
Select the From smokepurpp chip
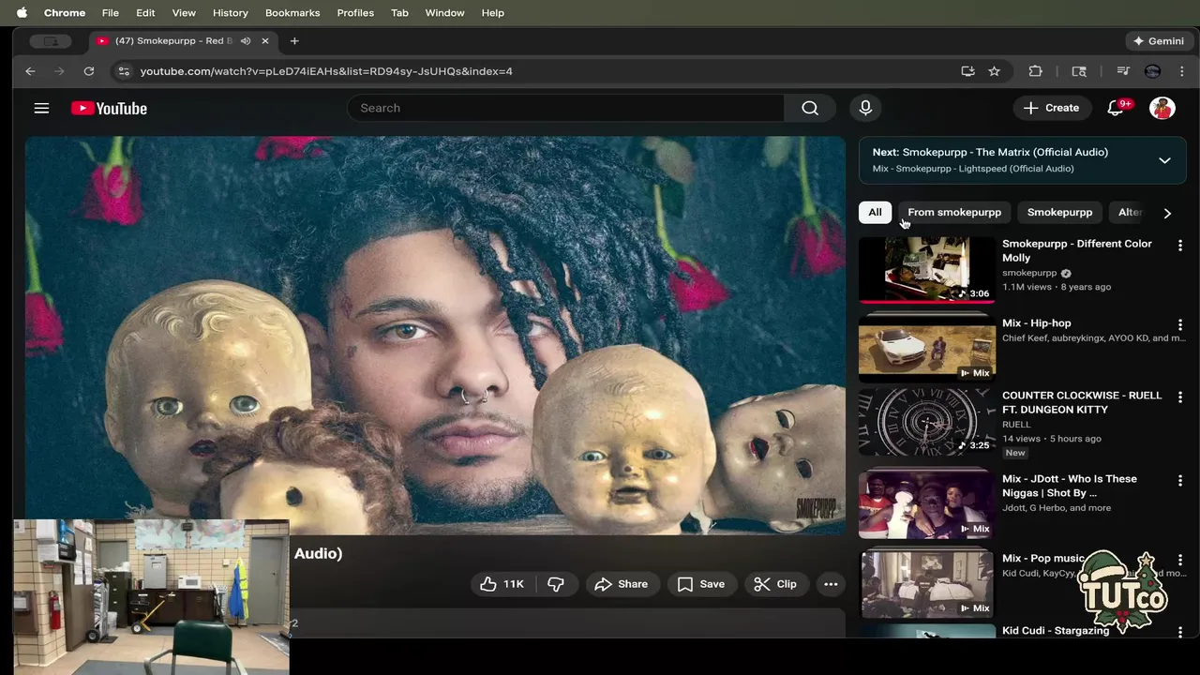click(954, 212)
